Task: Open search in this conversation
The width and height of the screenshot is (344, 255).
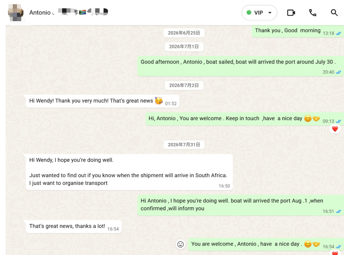Action: tap(334, 13)
